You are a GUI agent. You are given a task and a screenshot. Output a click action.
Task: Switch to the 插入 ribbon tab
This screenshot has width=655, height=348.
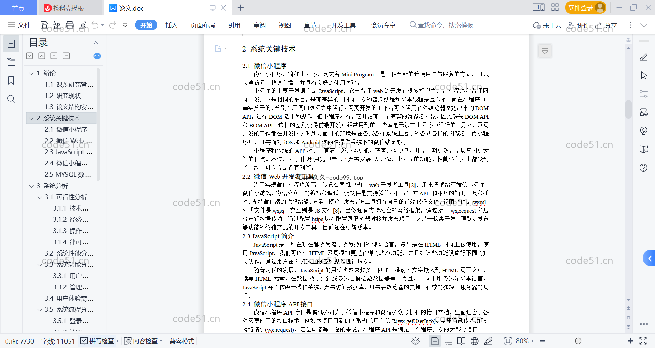pos(171,25)
